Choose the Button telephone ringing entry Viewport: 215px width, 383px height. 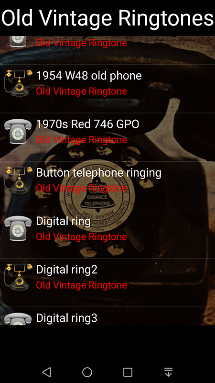tap(107, 186)
